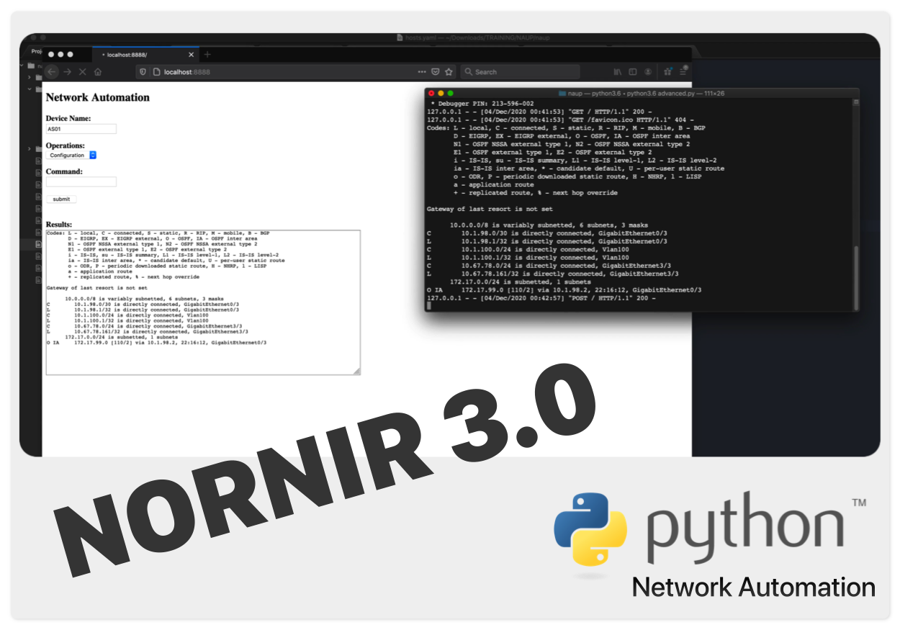Click the Command: label
The image size is (900, 630).
64,172
